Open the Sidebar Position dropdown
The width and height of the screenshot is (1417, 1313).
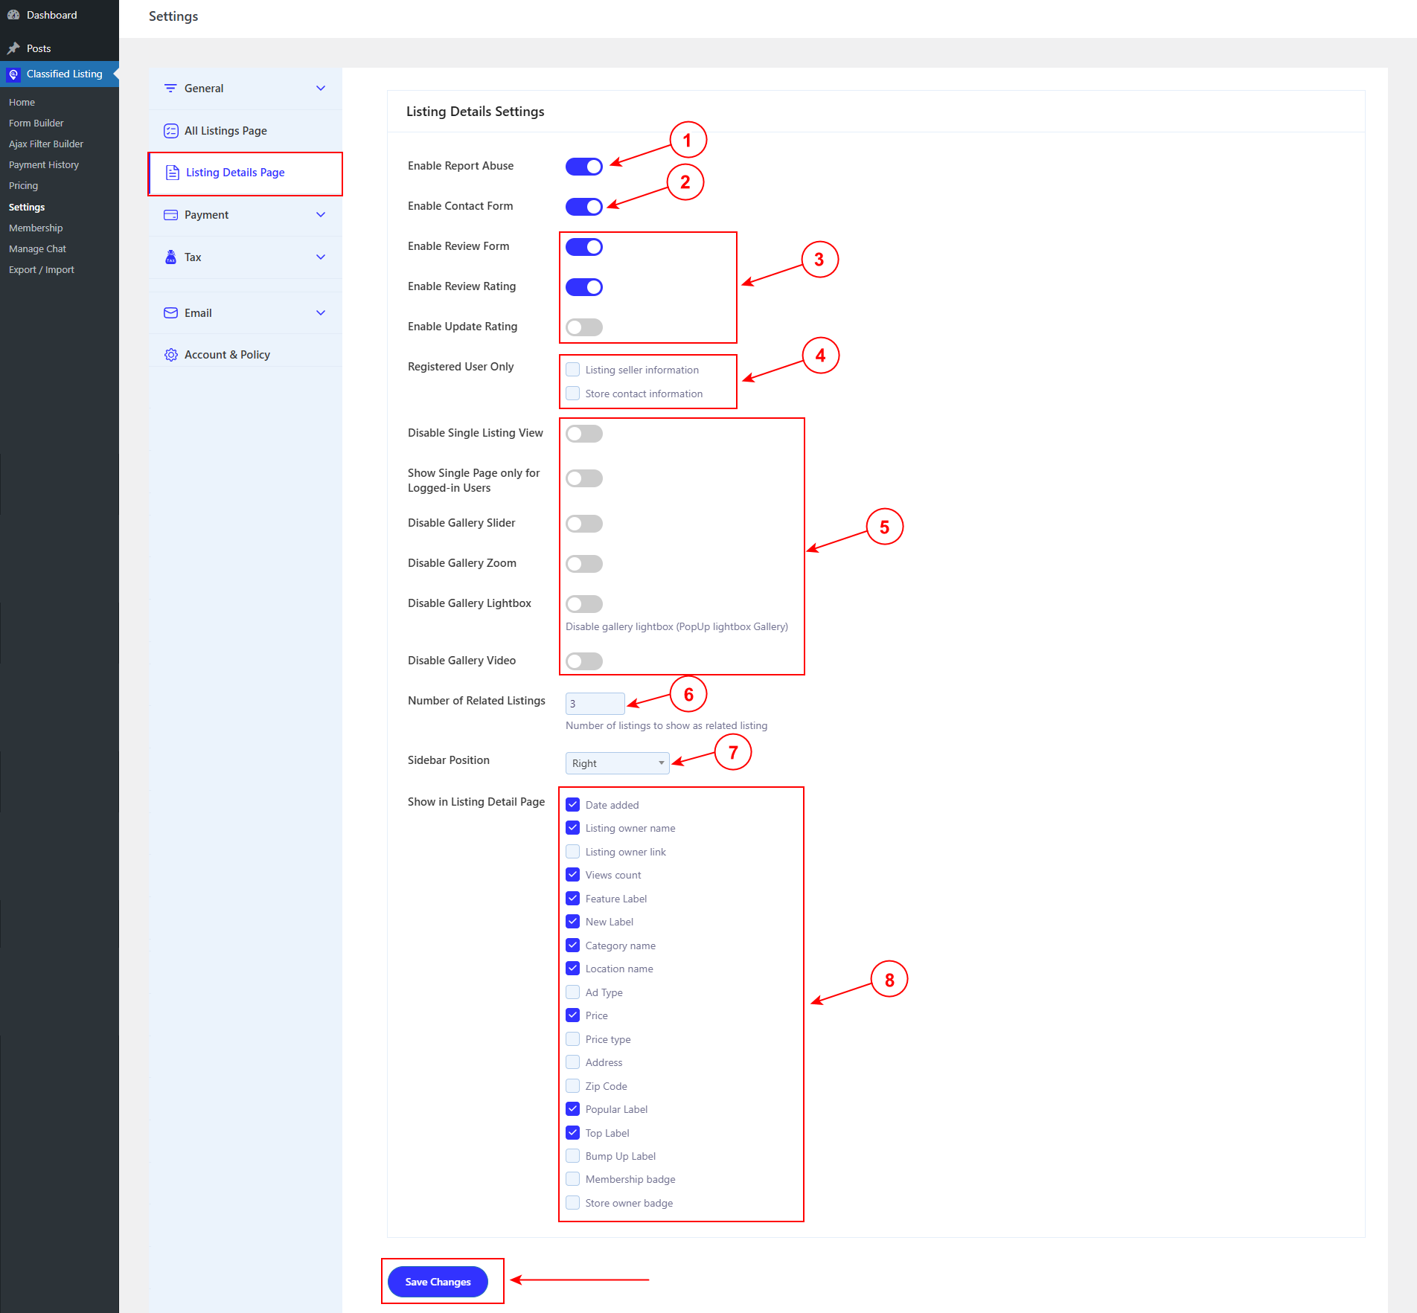point(618,763)
